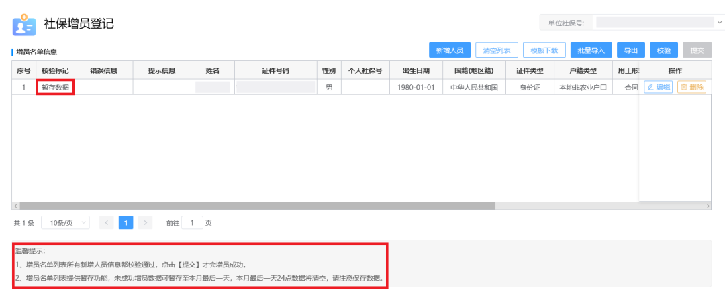Click the 证件类型 column header
This screenshot has width=725, height=294.
[530, 70]
